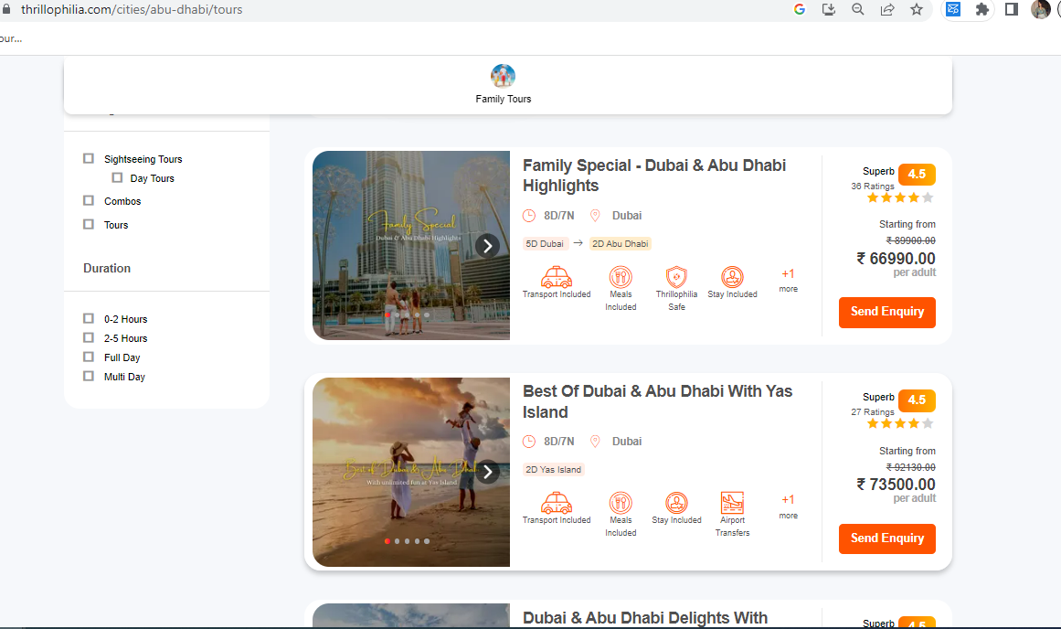The height and width of the screenshot is (629, 1061).
Task: Send Enquiry for Best Of Dubai tour
Action: coord(887,538)
